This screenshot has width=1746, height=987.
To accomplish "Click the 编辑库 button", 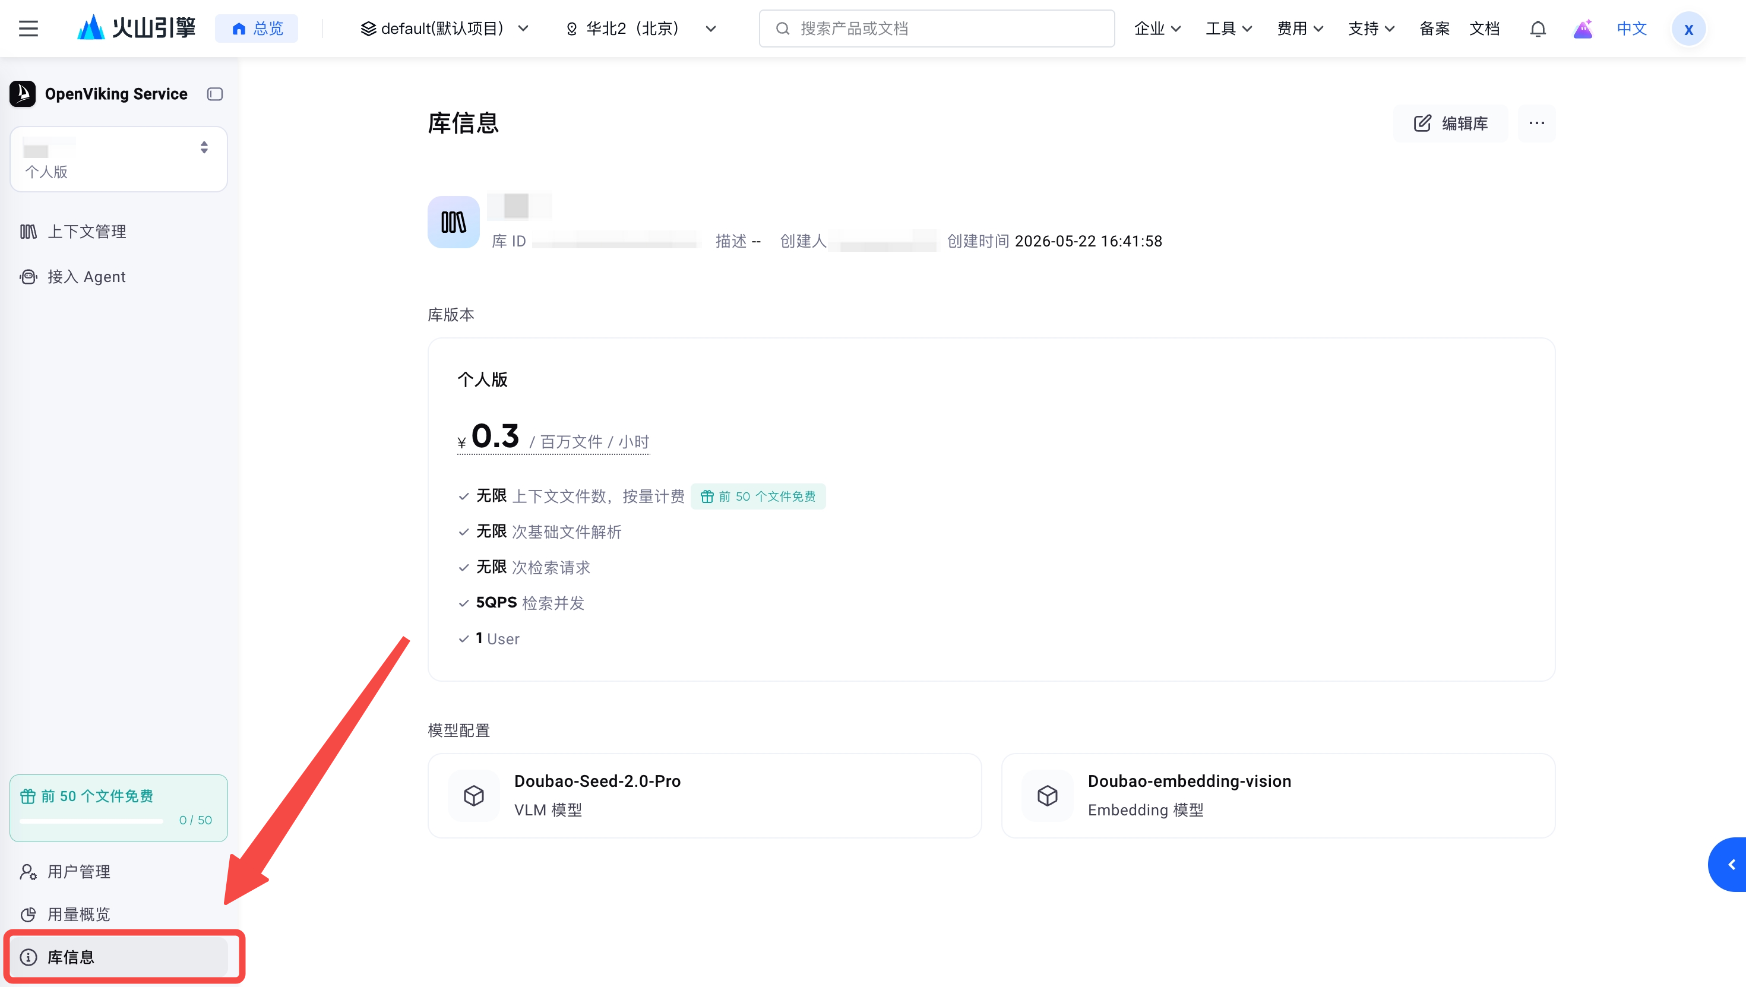I will click(1450, 124).
